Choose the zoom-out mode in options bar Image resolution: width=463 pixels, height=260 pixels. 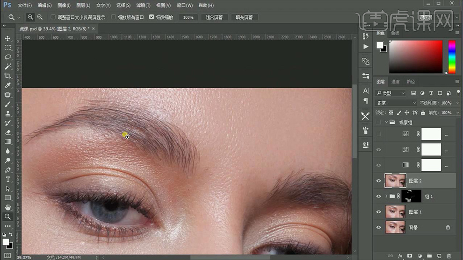[x=40, y=17]
